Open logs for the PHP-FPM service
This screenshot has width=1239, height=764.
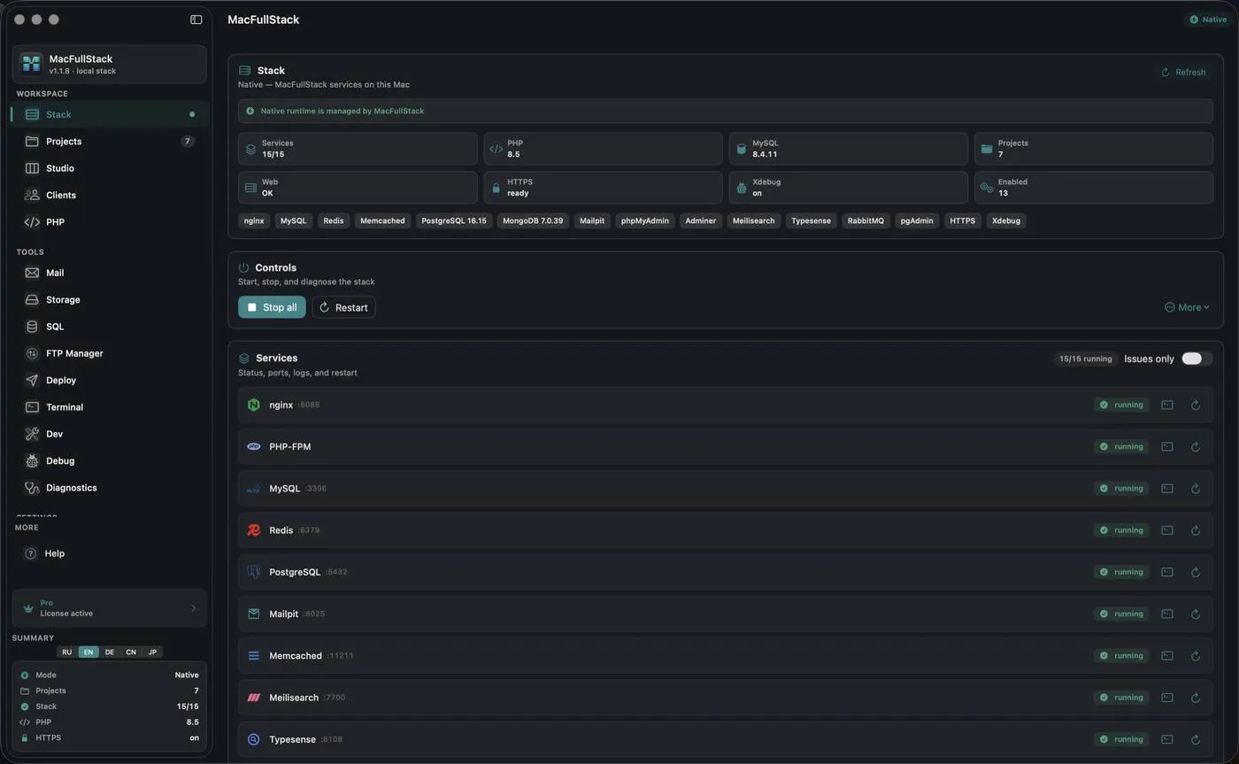tap(1167, 446)
